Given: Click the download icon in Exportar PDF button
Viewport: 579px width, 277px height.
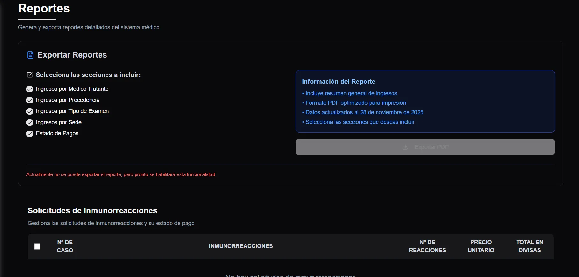Looking at the screenshot, I should click(405, 147).
